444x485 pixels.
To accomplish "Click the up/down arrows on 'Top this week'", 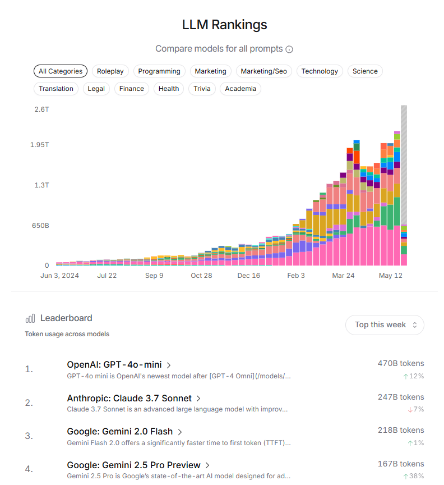I will [x=415, y=325].
